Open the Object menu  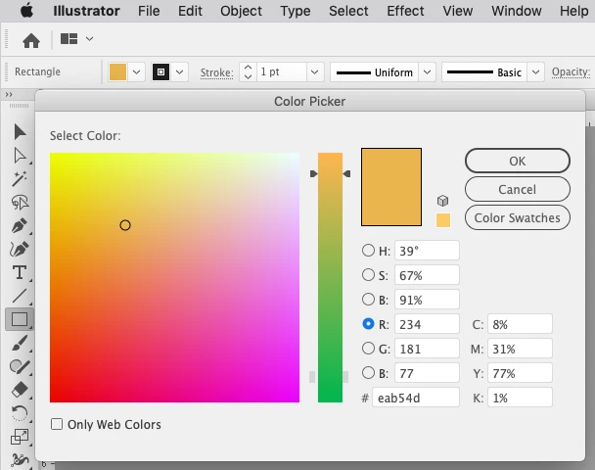tap(241, 11)
